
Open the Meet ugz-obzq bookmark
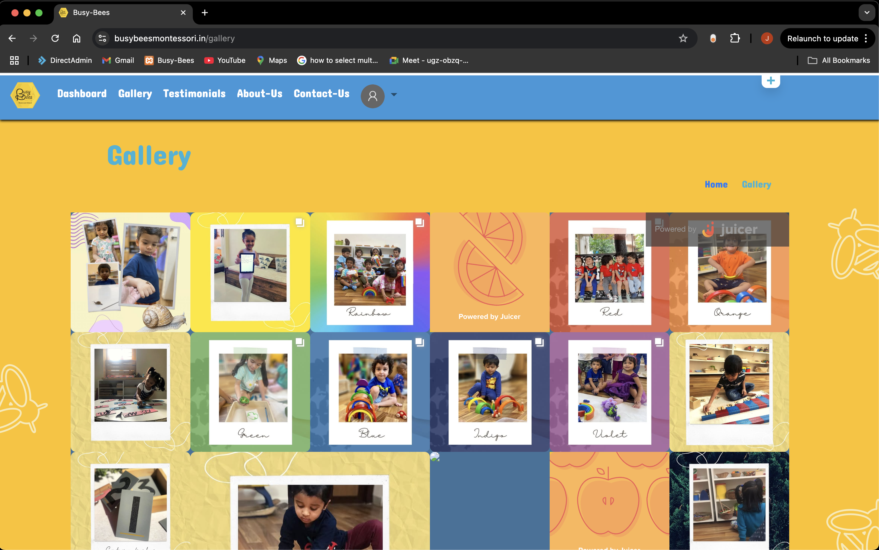(429, 60)
